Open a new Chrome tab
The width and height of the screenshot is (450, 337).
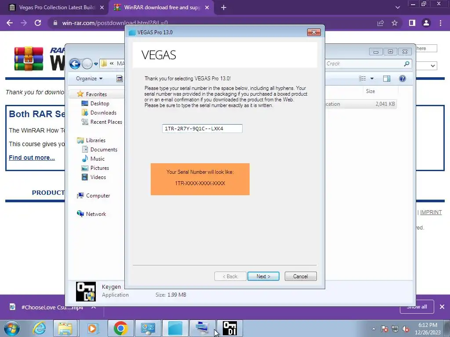(224, 7)
